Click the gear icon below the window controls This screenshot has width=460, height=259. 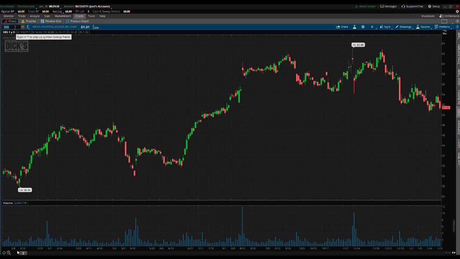tap(457, 12)
